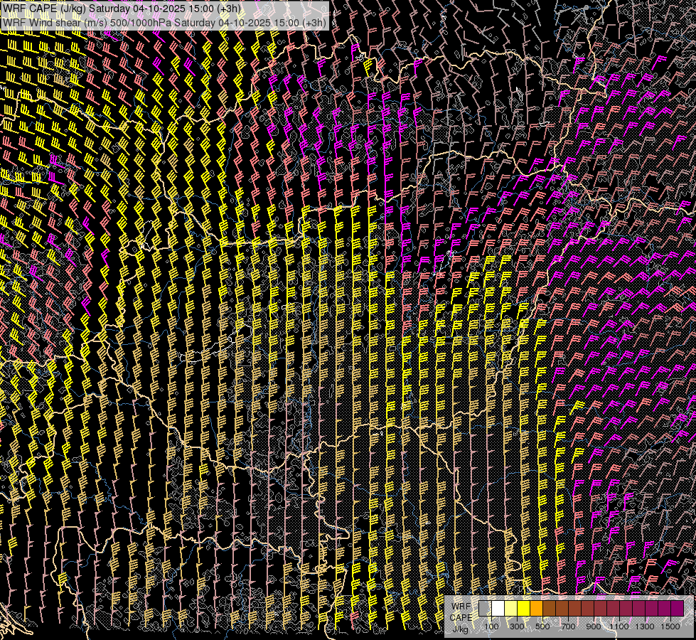
Task: Choose the orange swatch in the legend
Action: (536, 608)
